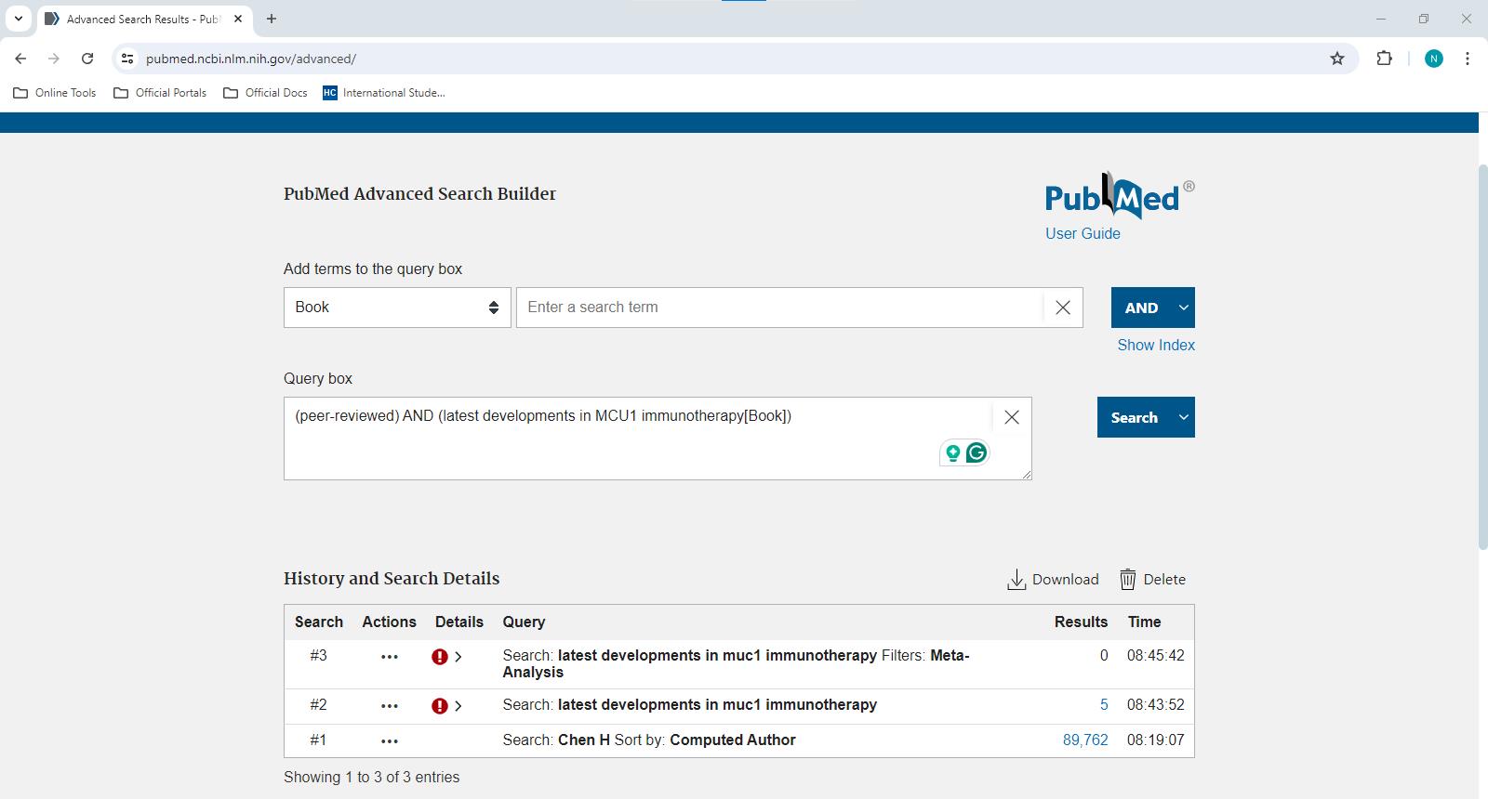Click the green lightbulb suggestion icon
This screenshot has height=799, width=1488.
pos(952,453)
